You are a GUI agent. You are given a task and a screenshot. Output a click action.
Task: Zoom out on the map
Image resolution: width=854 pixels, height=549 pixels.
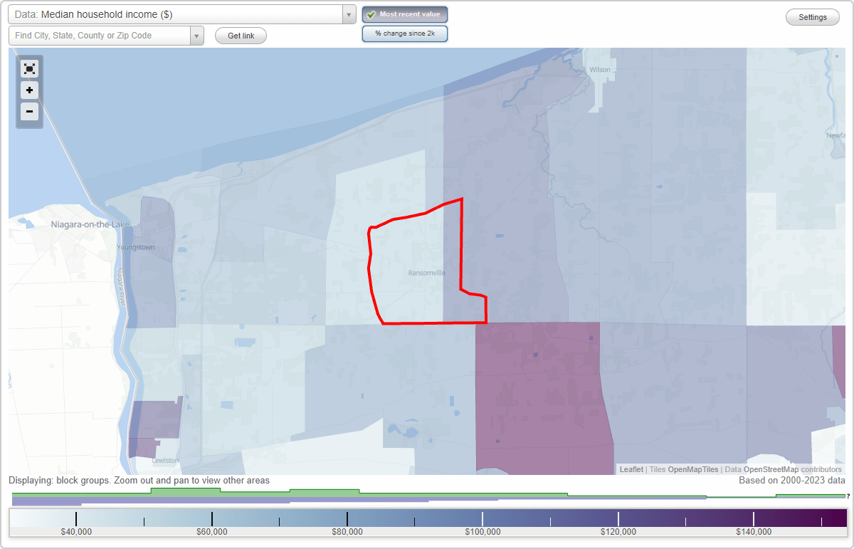[x=29, y=111]
